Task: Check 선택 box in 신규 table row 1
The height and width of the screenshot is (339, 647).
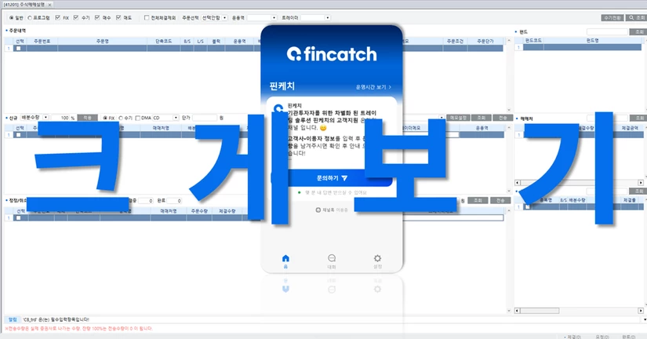Action: point(18,135)
